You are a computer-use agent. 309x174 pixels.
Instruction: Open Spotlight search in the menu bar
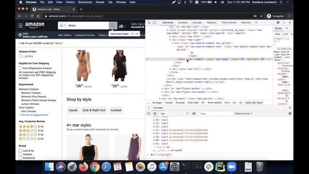[281, 2]
